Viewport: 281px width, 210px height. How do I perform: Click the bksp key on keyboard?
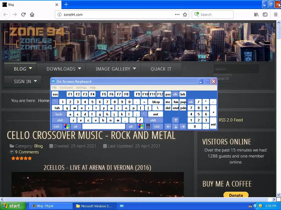coord(156,102)
